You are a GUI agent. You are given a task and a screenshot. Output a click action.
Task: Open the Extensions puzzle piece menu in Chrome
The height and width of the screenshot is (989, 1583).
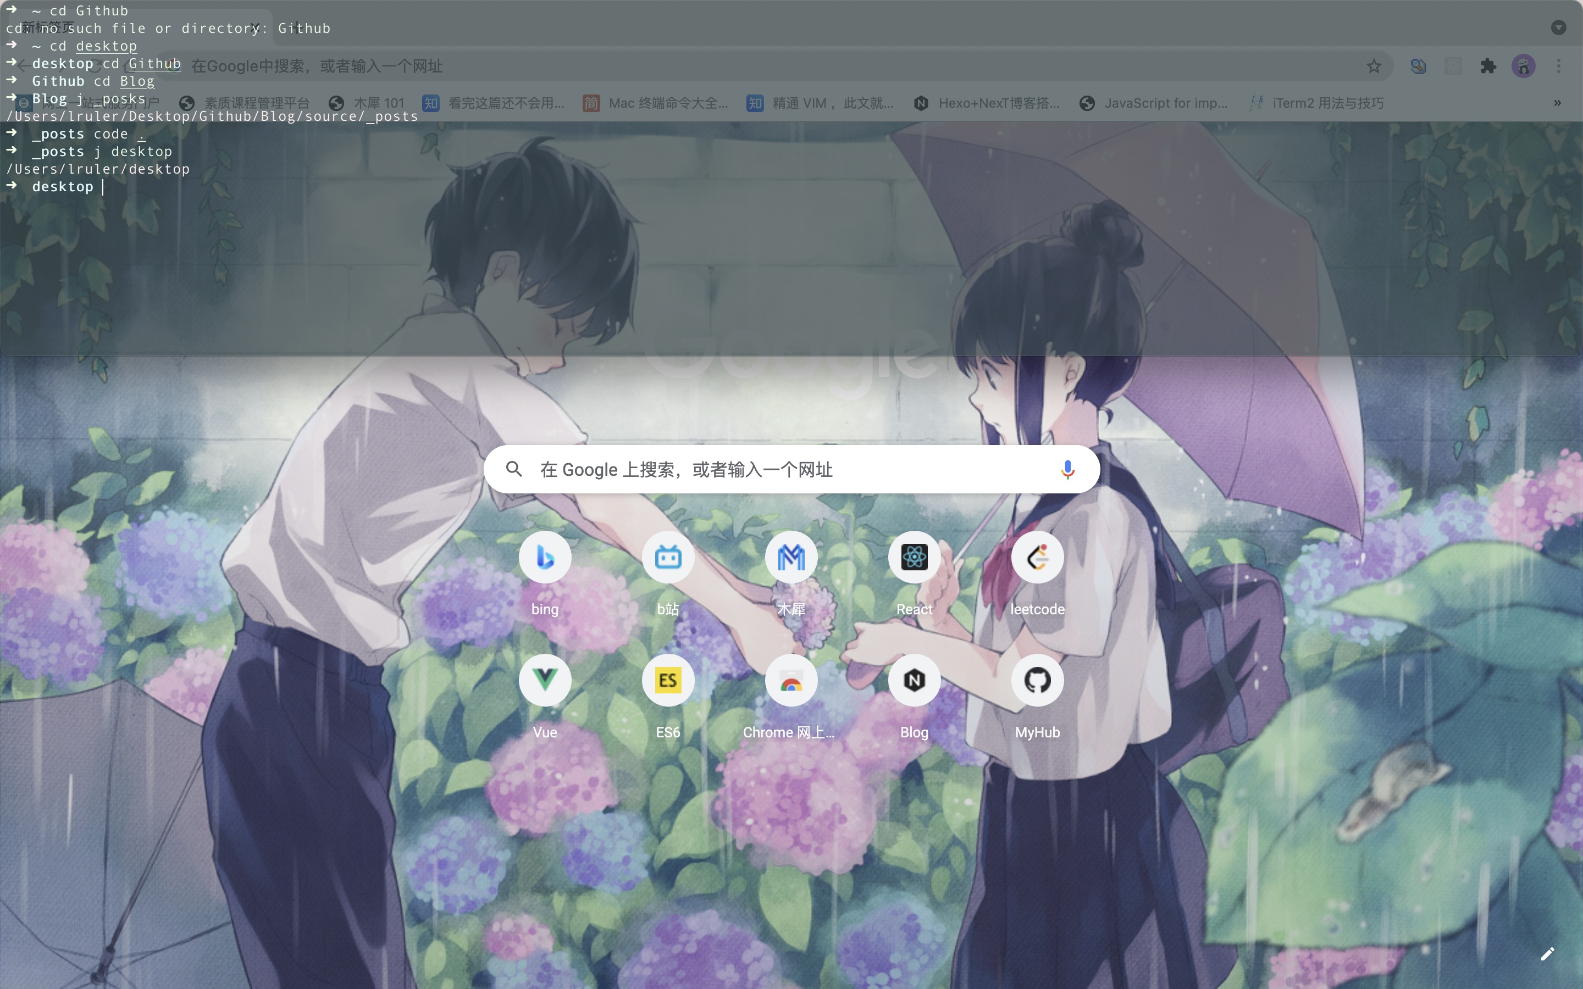point(1488,66)
